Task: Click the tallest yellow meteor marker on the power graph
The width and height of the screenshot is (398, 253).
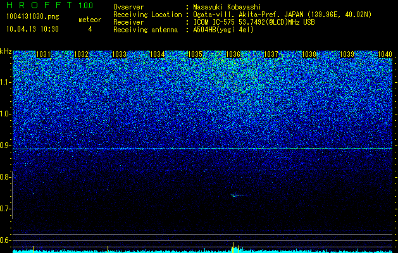Action: 233,247
